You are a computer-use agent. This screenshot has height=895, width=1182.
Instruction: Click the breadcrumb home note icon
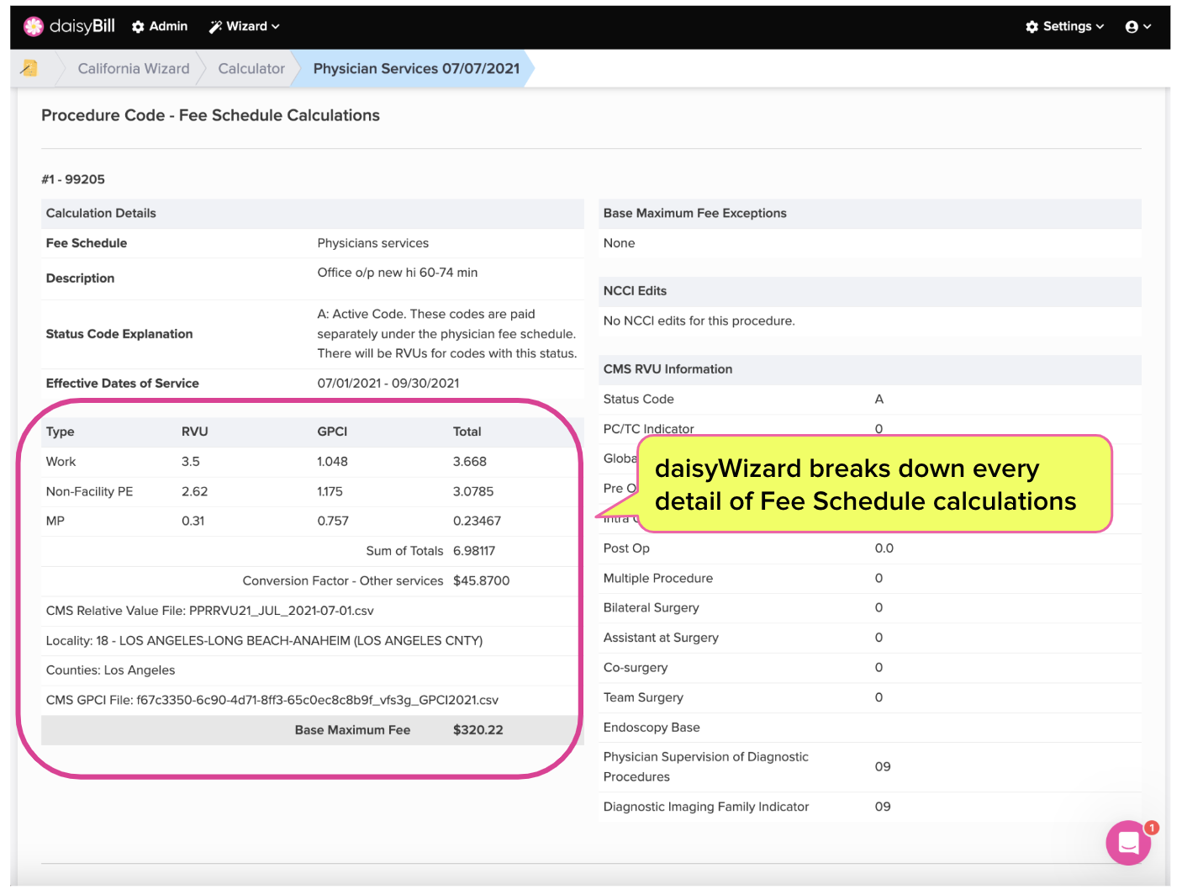coord(29,68)
